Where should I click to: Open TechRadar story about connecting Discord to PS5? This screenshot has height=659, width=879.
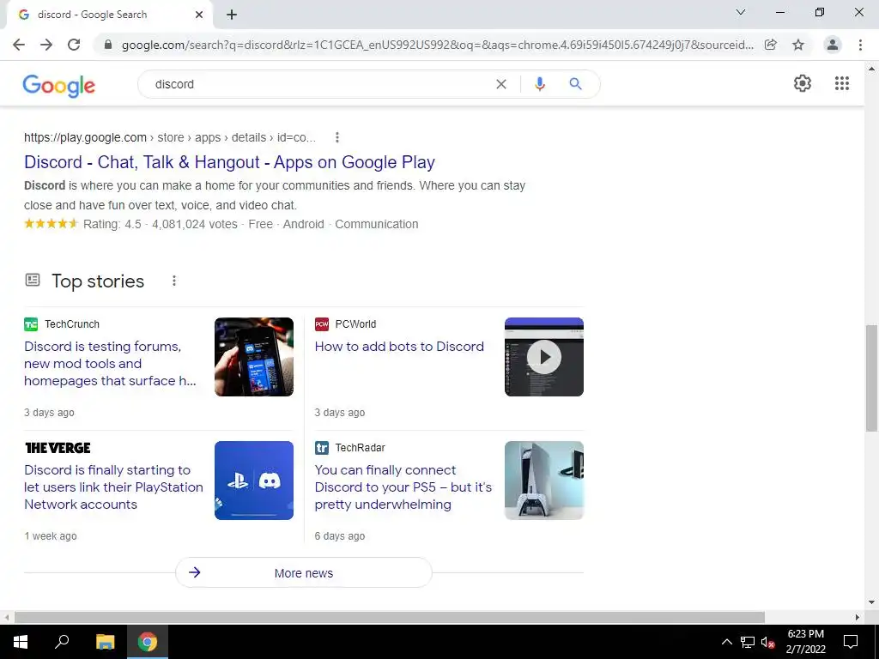[x=403, y=487]
